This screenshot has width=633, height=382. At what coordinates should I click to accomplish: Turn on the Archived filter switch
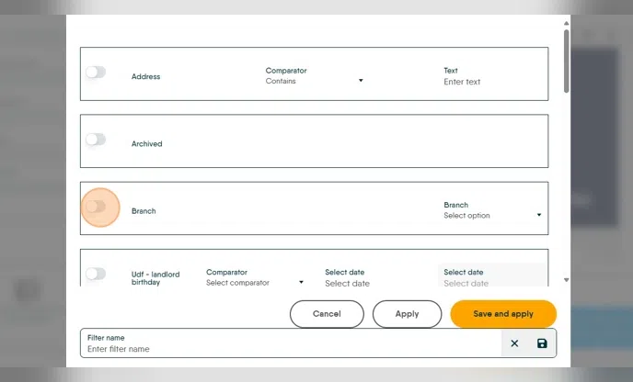coord(96,140)
